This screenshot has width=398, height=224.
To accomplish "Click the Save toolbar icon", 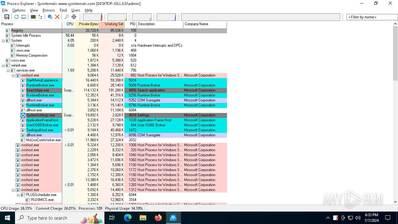I will [x=7, y=17].
